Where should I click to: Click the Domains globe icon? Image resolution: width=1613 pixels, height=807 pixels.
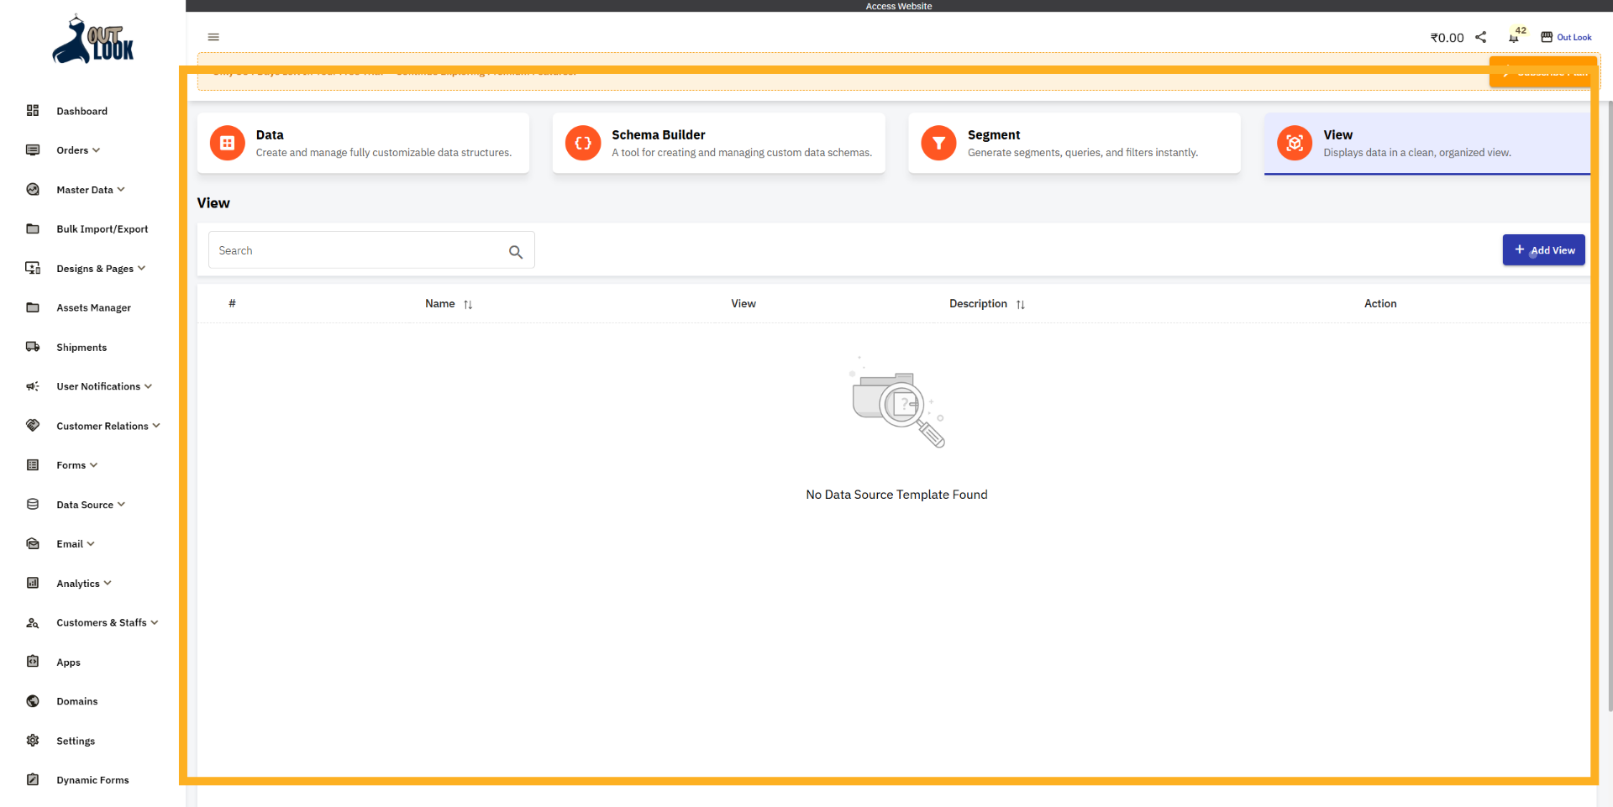tap(32, 700)
